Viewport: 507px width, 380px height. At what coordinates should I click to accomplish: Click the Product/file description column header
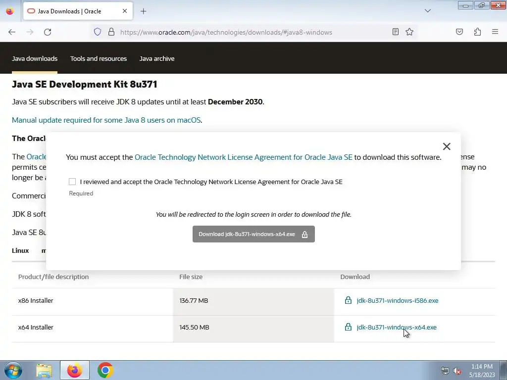pyautogui.click(x=53, y=277)
